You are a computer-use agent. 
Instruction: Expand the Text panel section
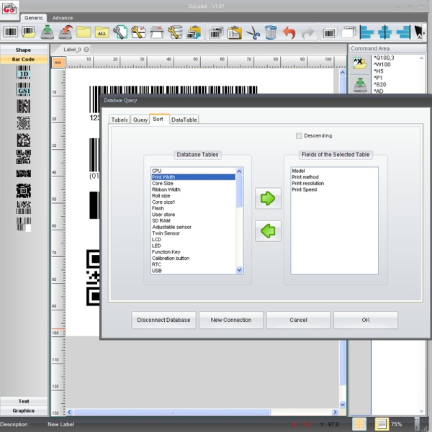tap(24, 401)
